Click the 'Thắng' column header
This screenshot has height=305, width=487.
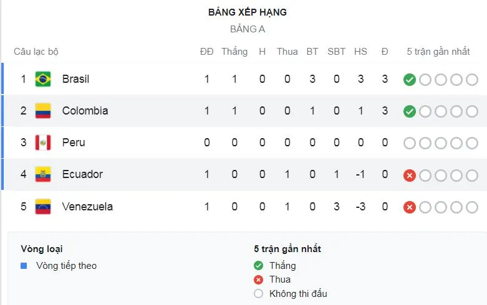point(234,52)
